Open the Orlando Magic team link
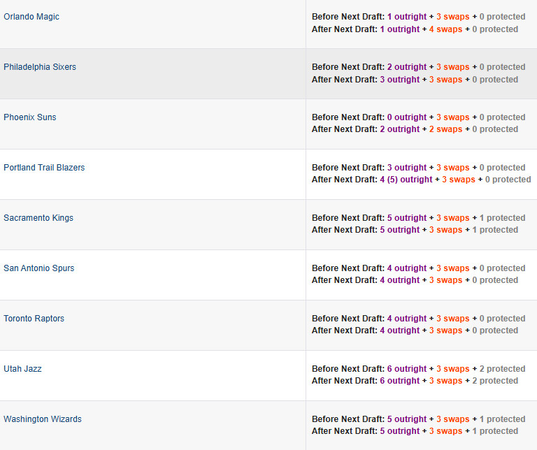Viewport: 537px width, 450px height. coord(31,17)
